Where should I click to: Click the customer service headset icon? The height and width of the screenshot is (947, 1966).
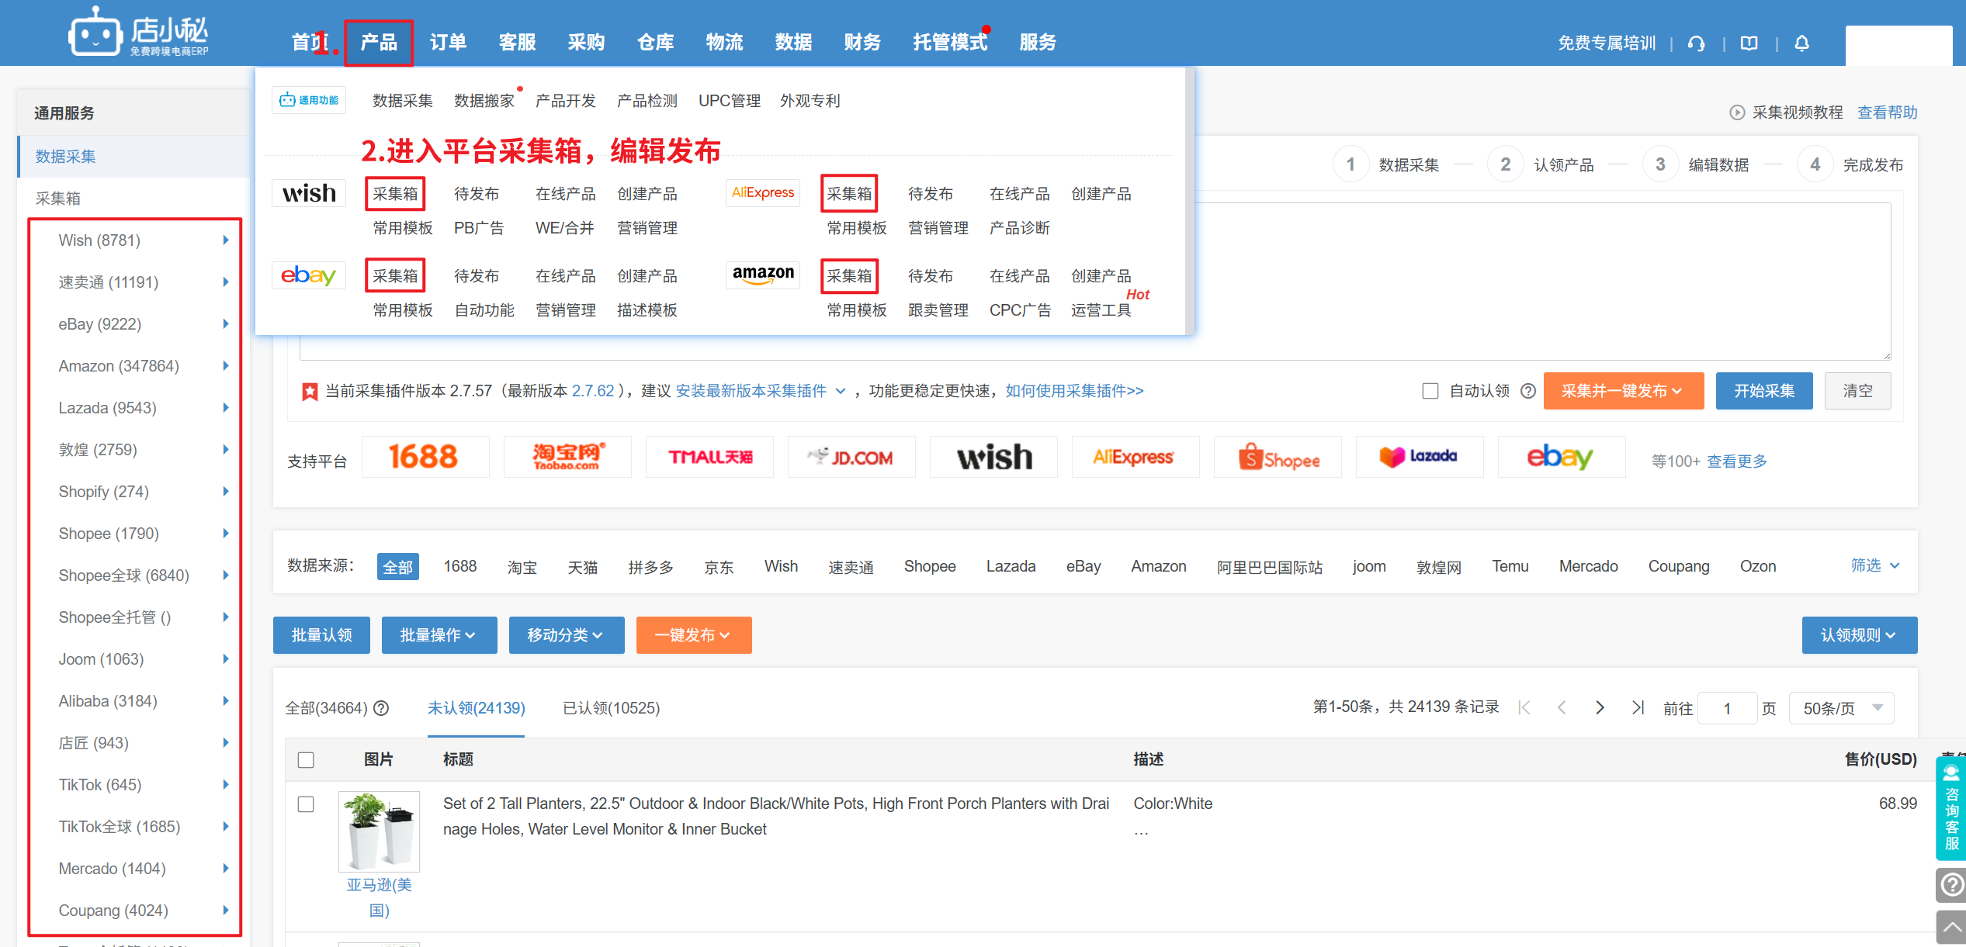tap(1696, 43)
